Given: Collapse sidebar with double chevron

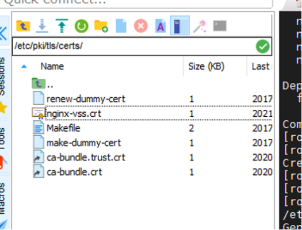Looking at the screenshot, I should 3,33.
